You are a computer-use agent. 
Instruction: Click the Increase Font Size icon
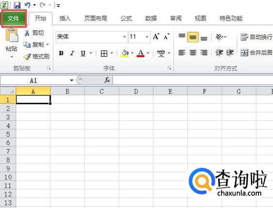click(x=156, y=36)
